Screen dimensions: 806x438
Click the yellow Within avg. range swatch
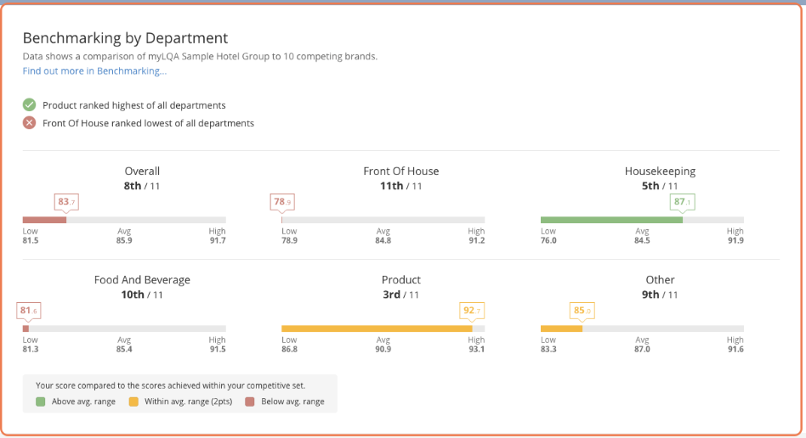133,401
